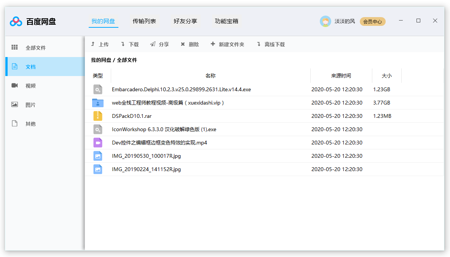Select file IconWorkshop 6.3.3.0 汉化破解绿色版 (1).exe

pyautogui.click(x=164, y=129)
